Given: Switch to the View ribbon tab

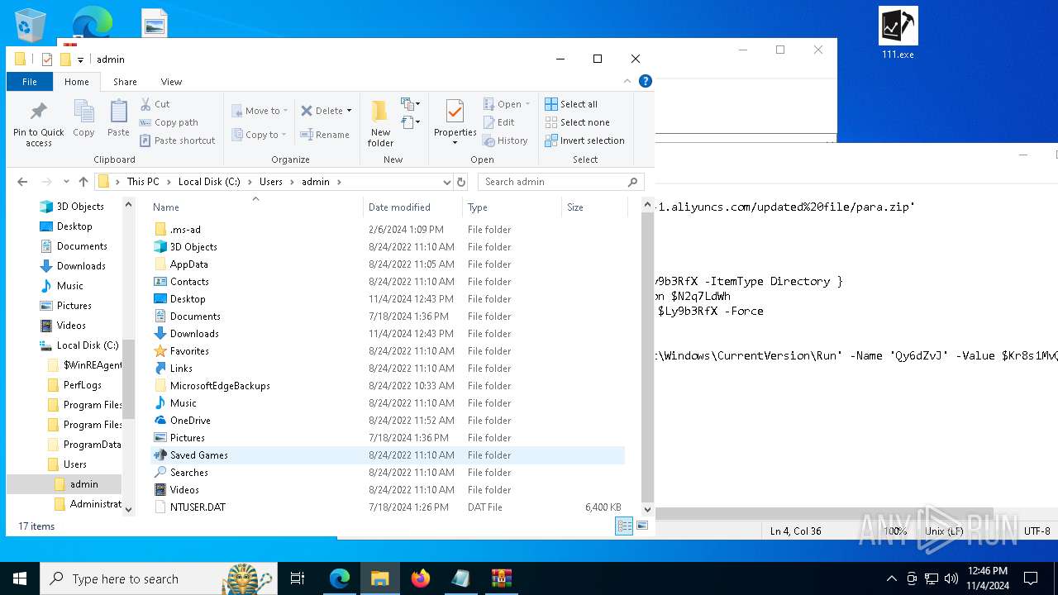Looking at the screenshot, I should pyautogui.click(x=171, y=81).
